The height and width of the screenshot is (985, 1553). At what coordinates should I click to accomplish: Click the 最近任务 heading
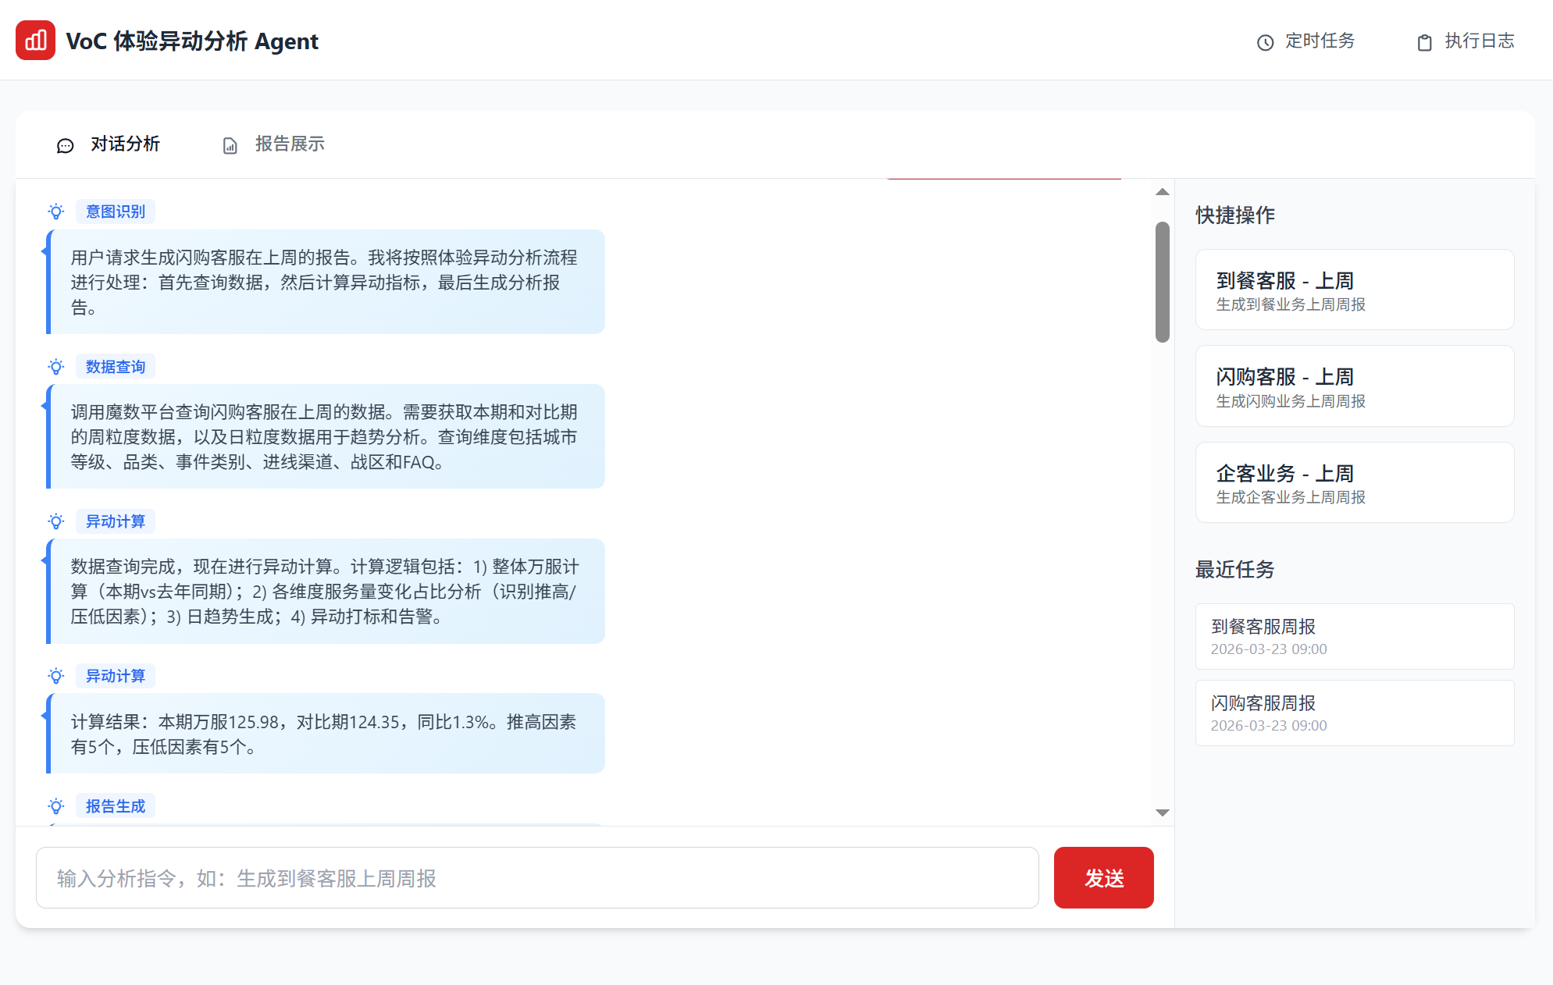pyautogui.click(x=1234, y=570)
